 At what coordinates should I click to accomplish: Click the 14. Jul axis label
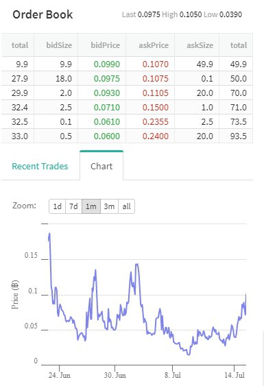(235, 375)
